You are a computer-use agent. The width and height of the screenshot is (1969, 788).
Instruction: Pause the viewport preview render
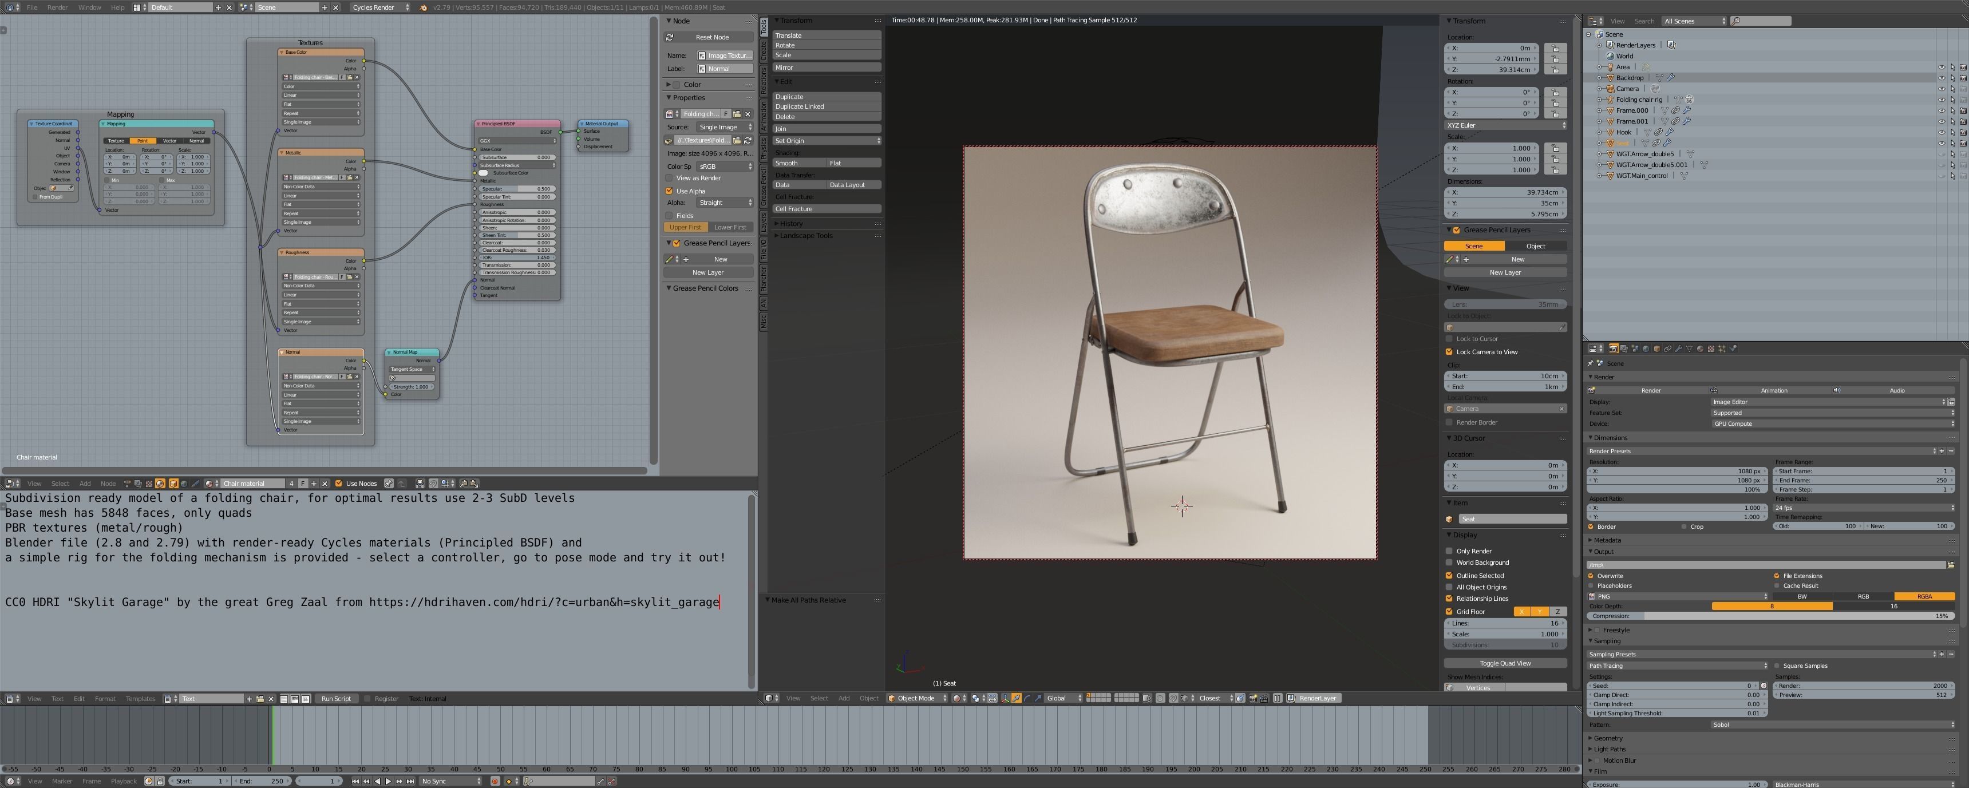click(x=1277, y=698)
